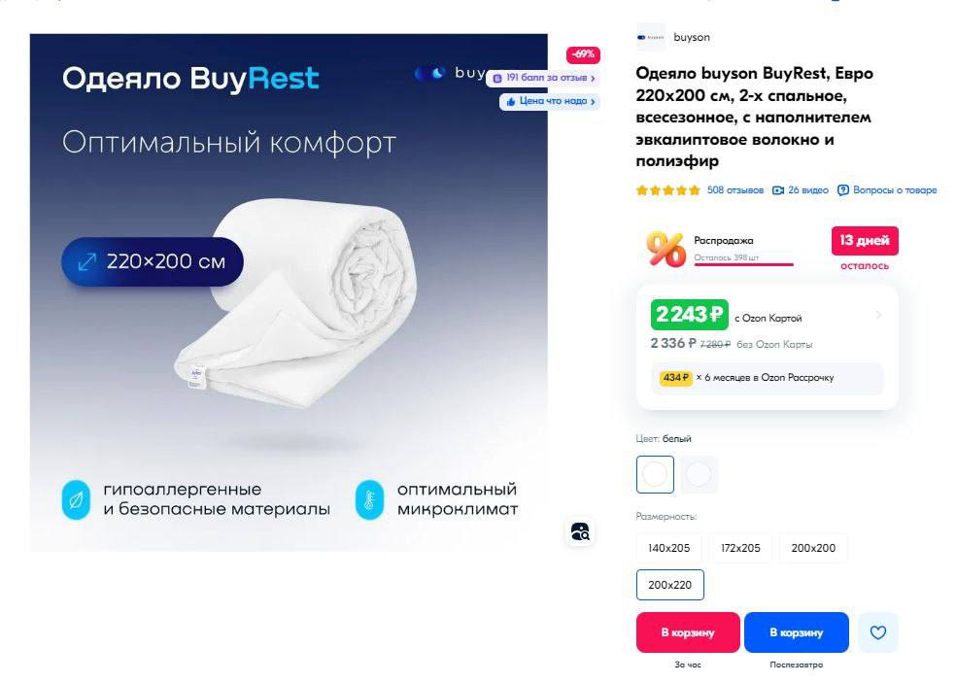The height and width of the screenshot is (682, 956).
Task: Select the white color swatch
Action: pyautogui.click(x=655, y=474)
